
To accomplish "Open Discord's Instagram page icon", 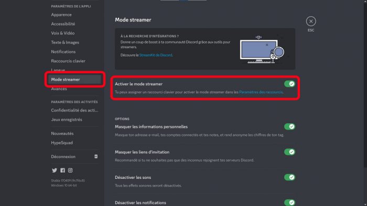I will [70, 170].
